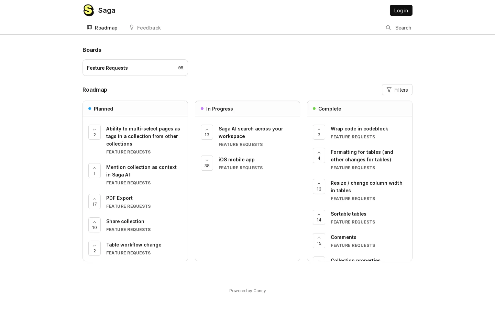Open the PDF Export post
The height and width of the screenshot is (309, 495).
point(119,198)
